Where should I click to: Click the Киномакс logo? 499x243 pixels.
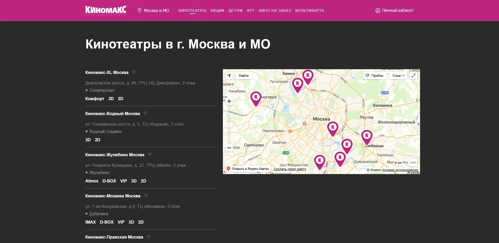[x=105, y=10]
